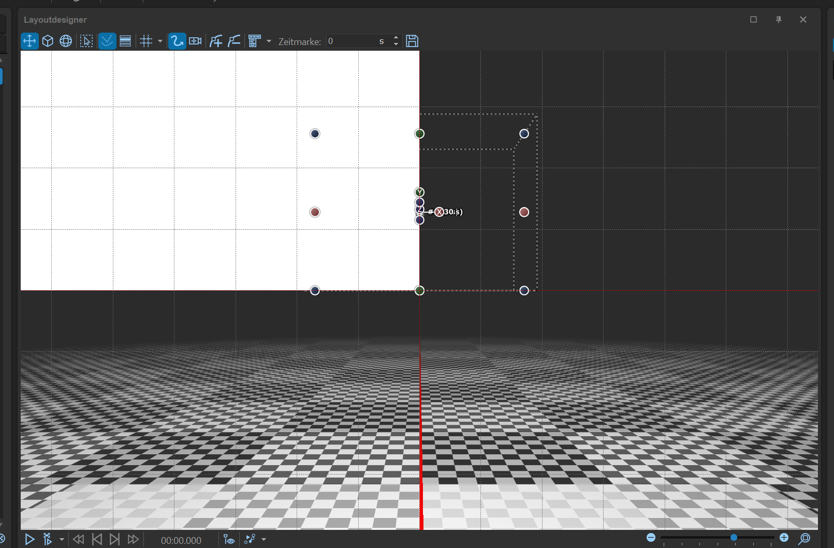The width and height of the screenshot is (834, 548).
Task: Activate the selection rectangle tool
Action: 86,41
